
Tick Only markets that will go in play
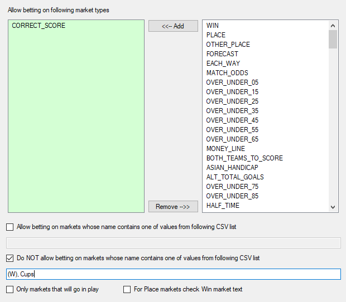click(x=9, y=289)
